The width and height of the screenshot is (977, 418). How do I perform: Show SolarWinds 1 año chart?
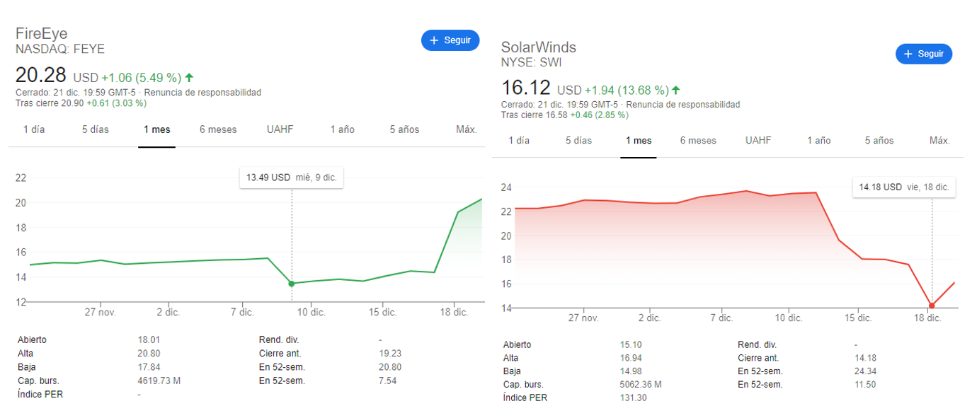(819, 140)
